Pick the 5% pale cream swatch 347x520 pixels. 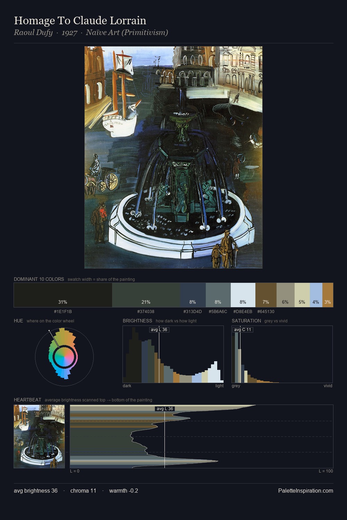(302, 295)
